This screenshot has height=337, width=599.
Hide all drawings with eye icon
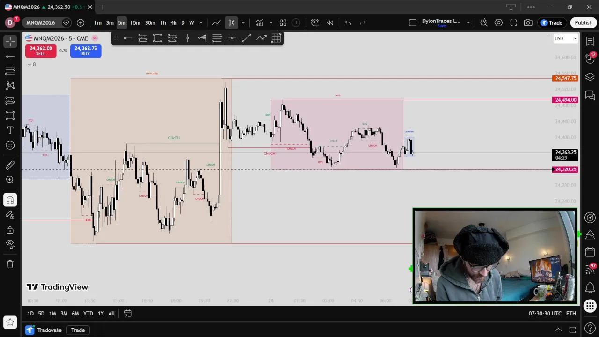[x=10, y=243]
